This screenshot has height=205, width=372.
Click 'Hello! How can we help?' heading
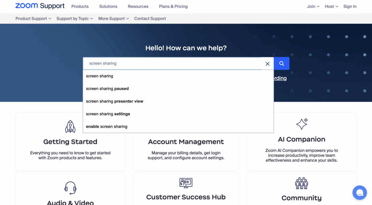coord(186,48)
